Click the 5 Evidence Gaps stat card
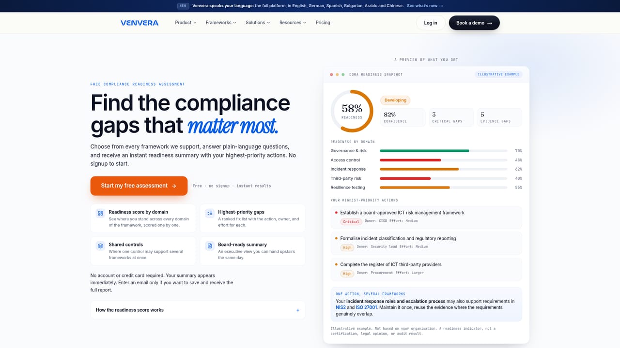This screenshot has height=348, width=620. click(499, 117)
